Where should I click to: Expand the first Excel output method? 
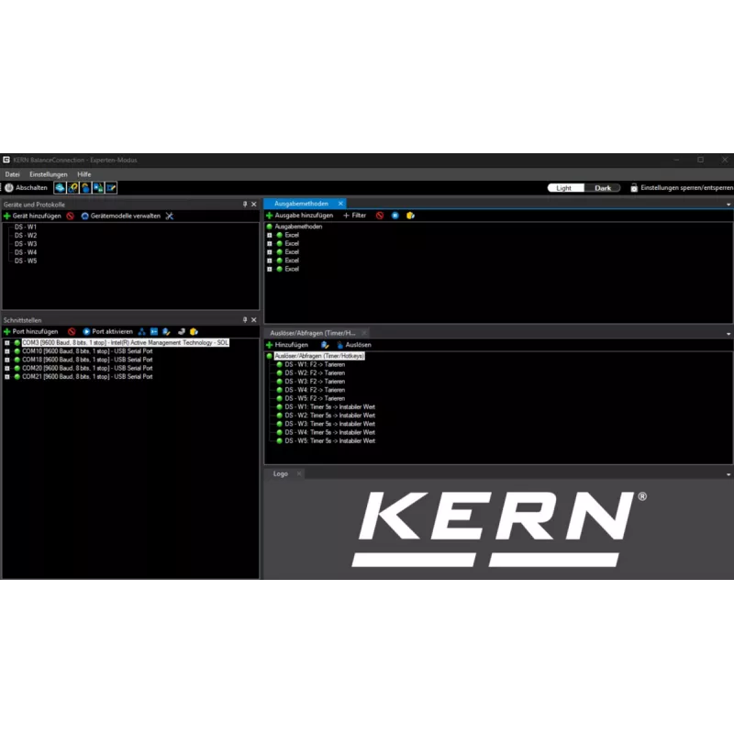270,235
